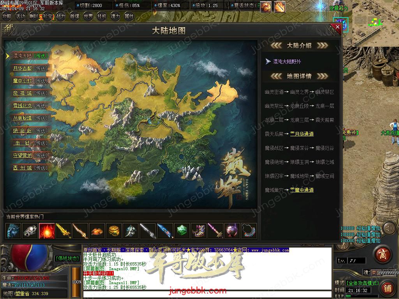Open the 挂机 menu button
399x299 pixels.
coord(102,16)
